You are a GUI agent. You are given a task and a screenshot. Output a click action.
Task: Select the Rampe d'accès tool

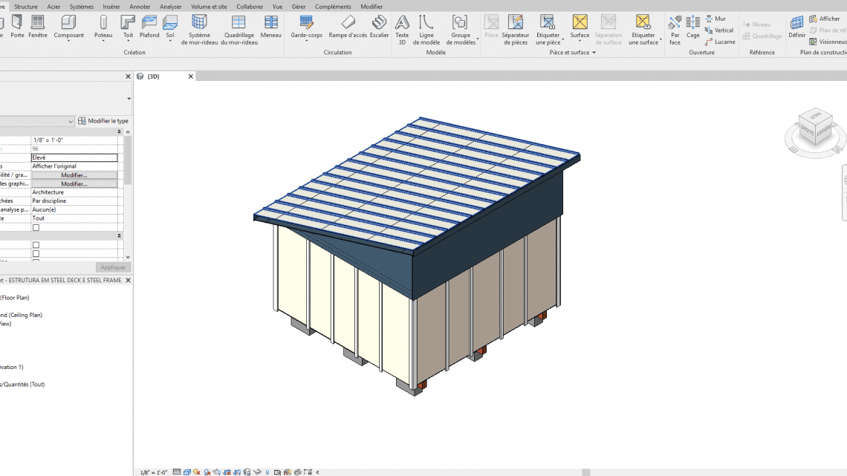(348, 26)
